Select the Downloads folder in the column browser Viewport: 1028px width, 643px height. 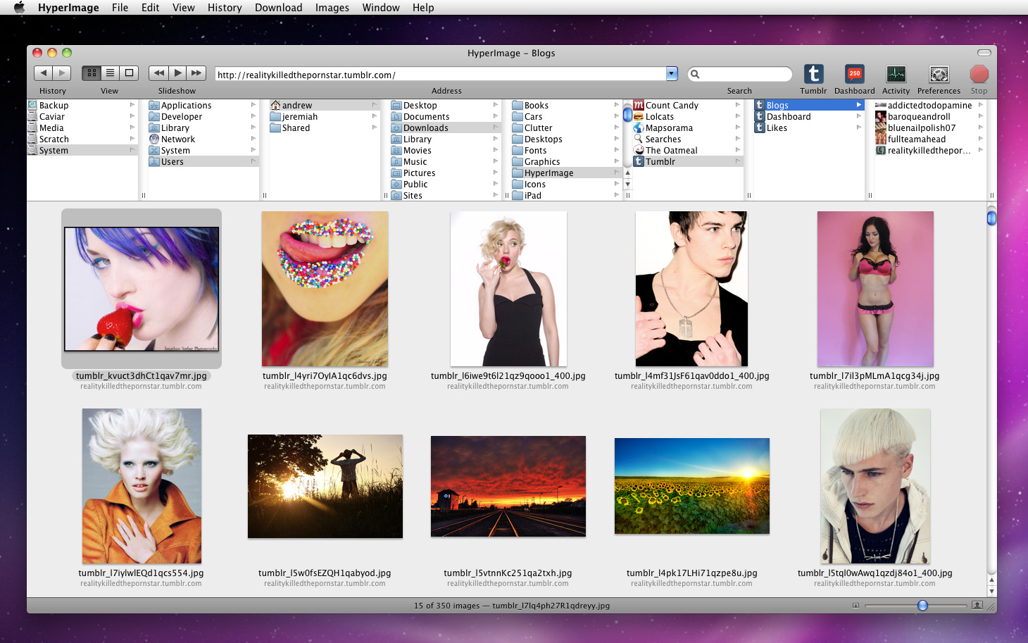[x=426, y=128]
